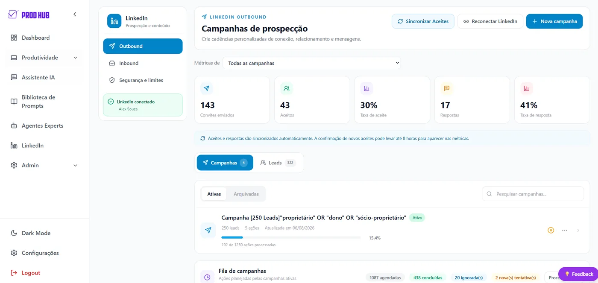Click the Alex Souza account name

click(128, 109)
